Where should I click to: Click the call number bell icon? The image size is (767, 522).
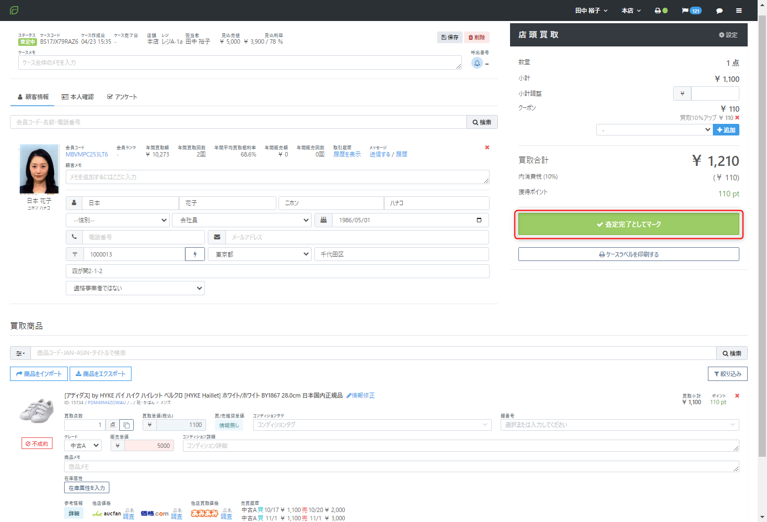[x=477, y=63]
